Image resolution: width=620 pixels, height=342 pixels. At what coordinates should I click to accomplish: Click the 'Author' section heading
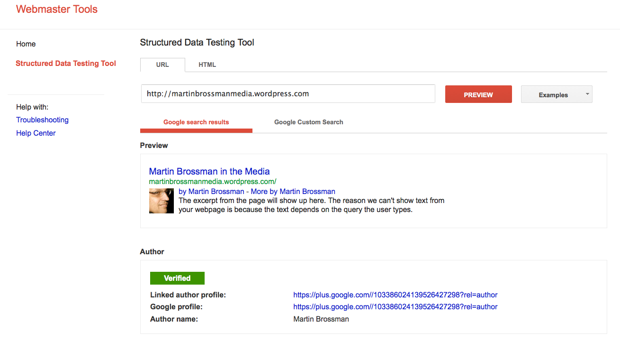[x=152, y=252]
